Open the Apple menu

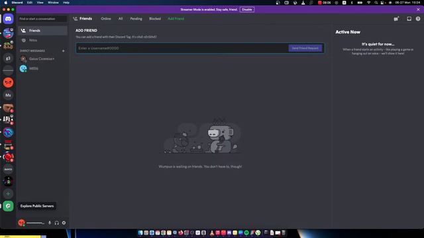click(x=6, y=3)
